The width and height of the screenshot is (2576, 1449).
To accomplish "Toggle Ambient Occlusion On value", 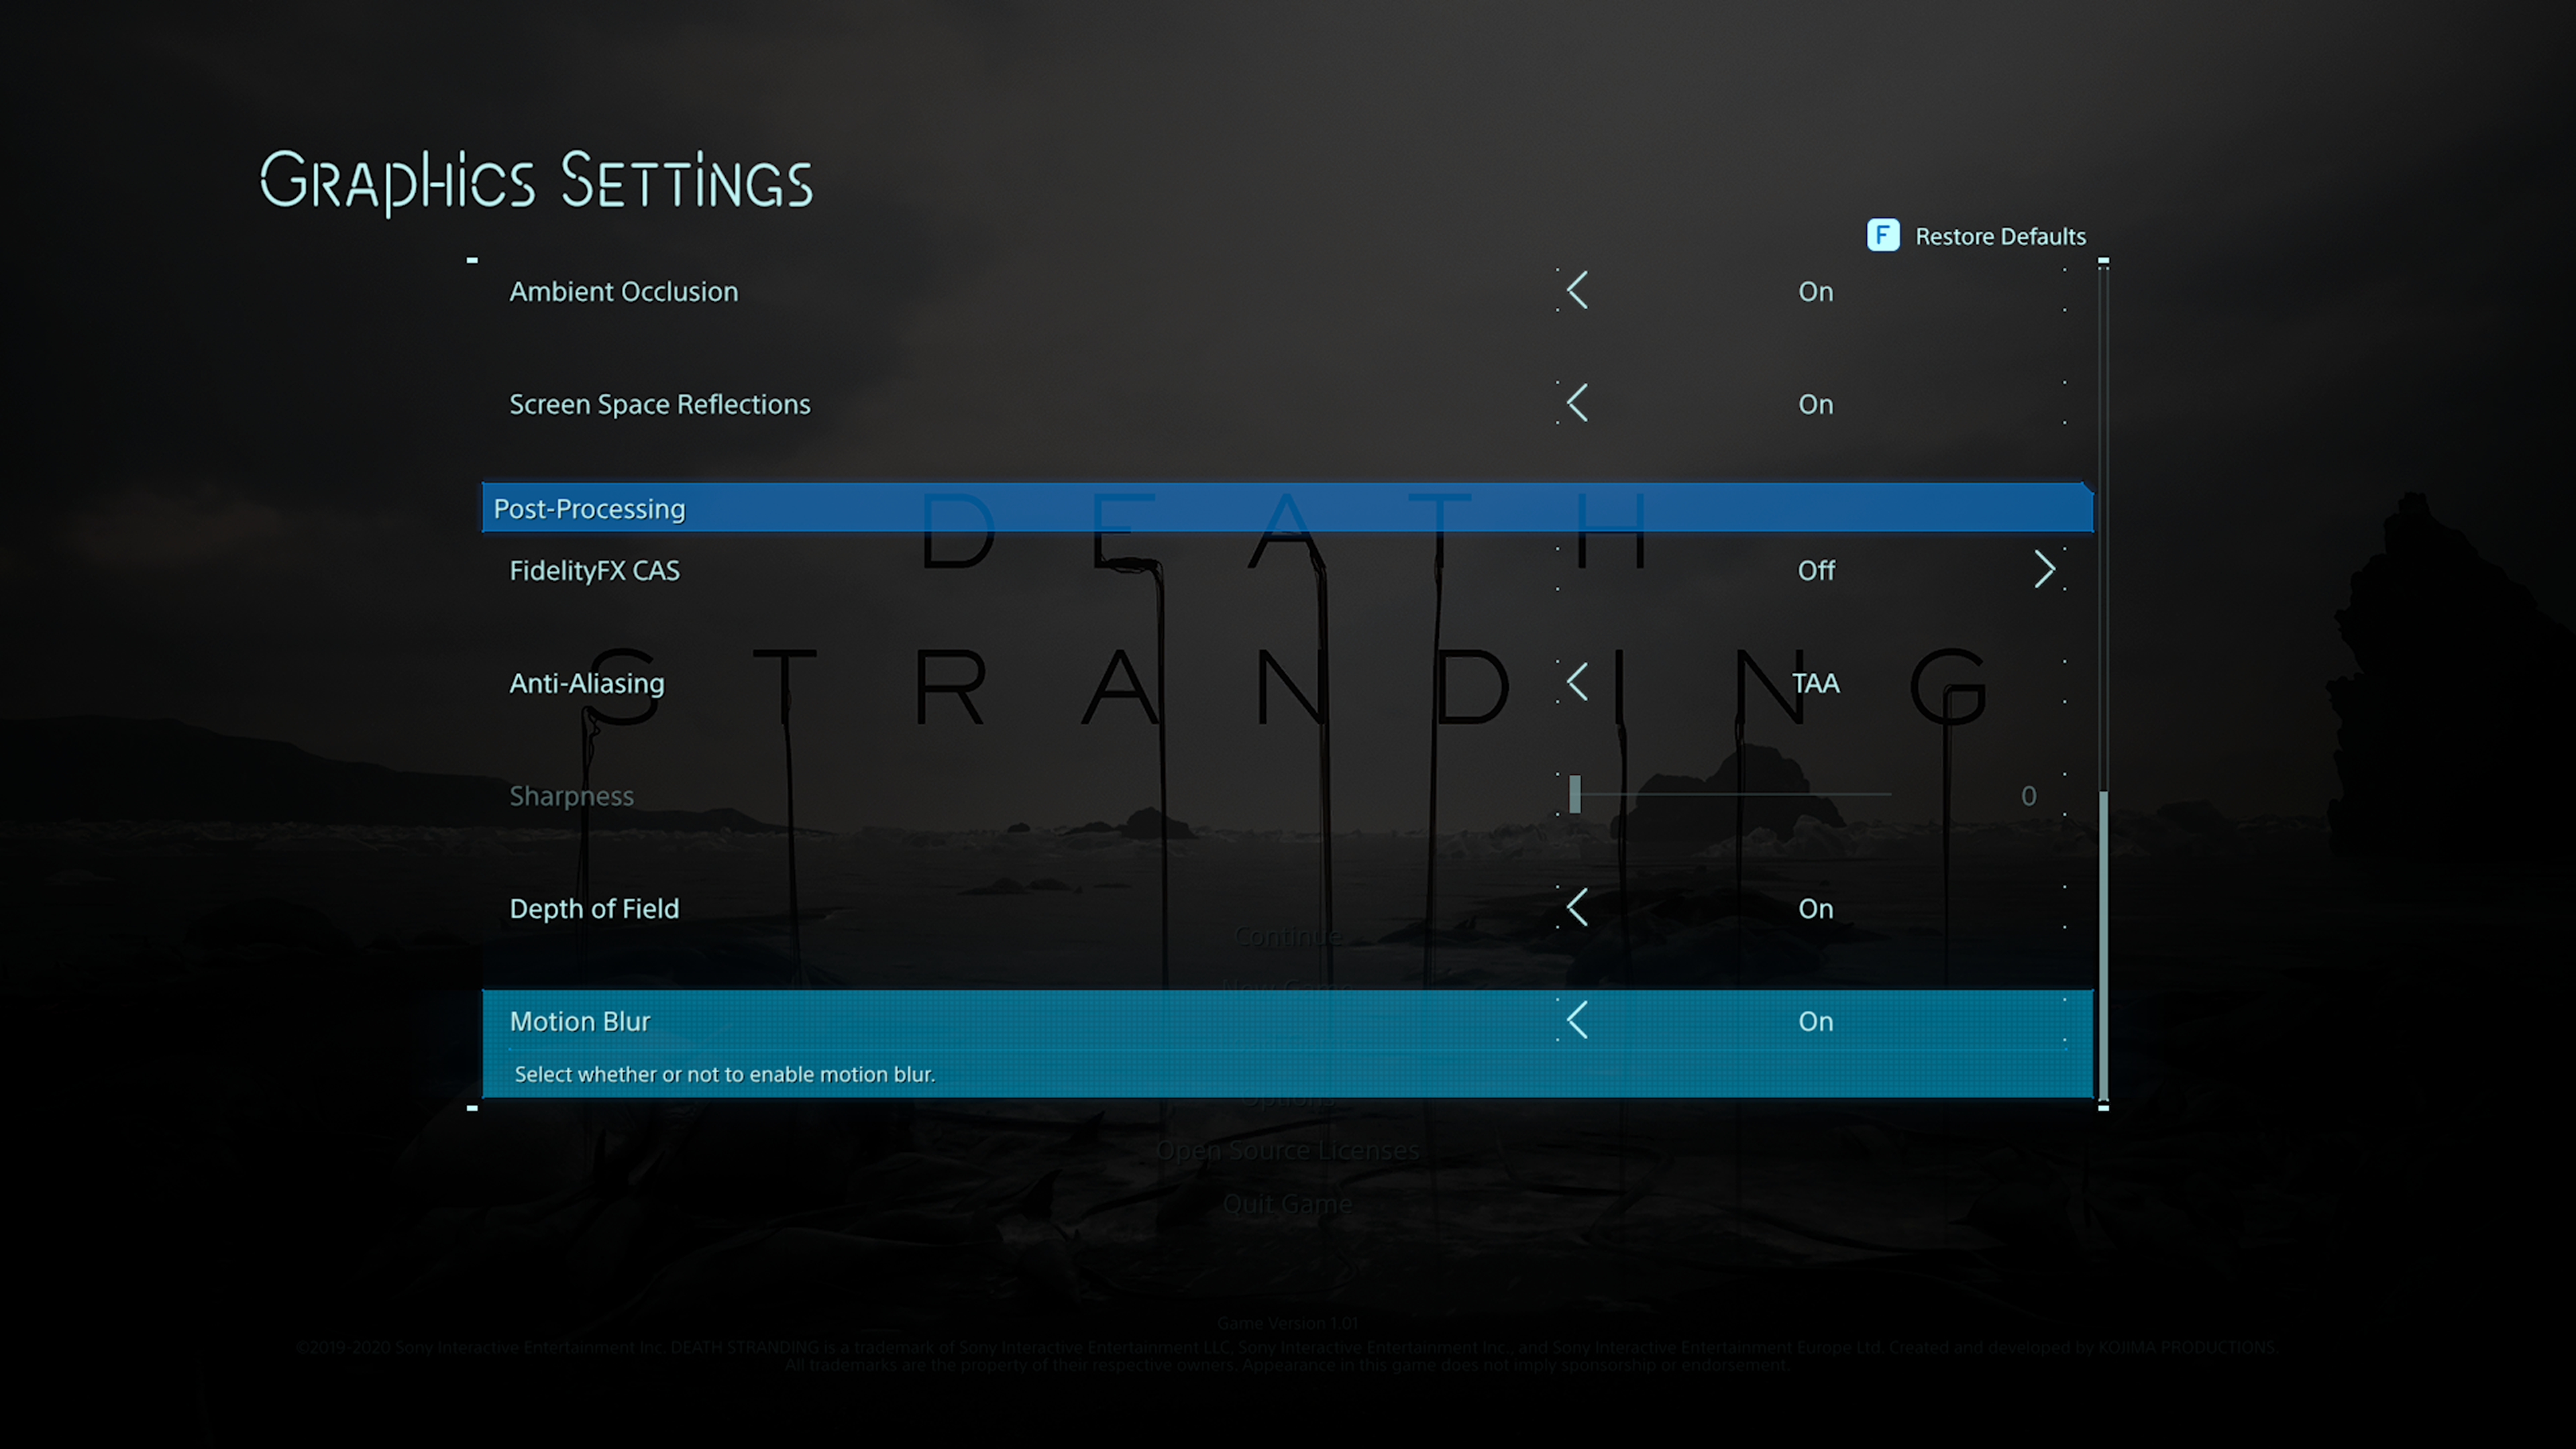I will (1815, 291).
